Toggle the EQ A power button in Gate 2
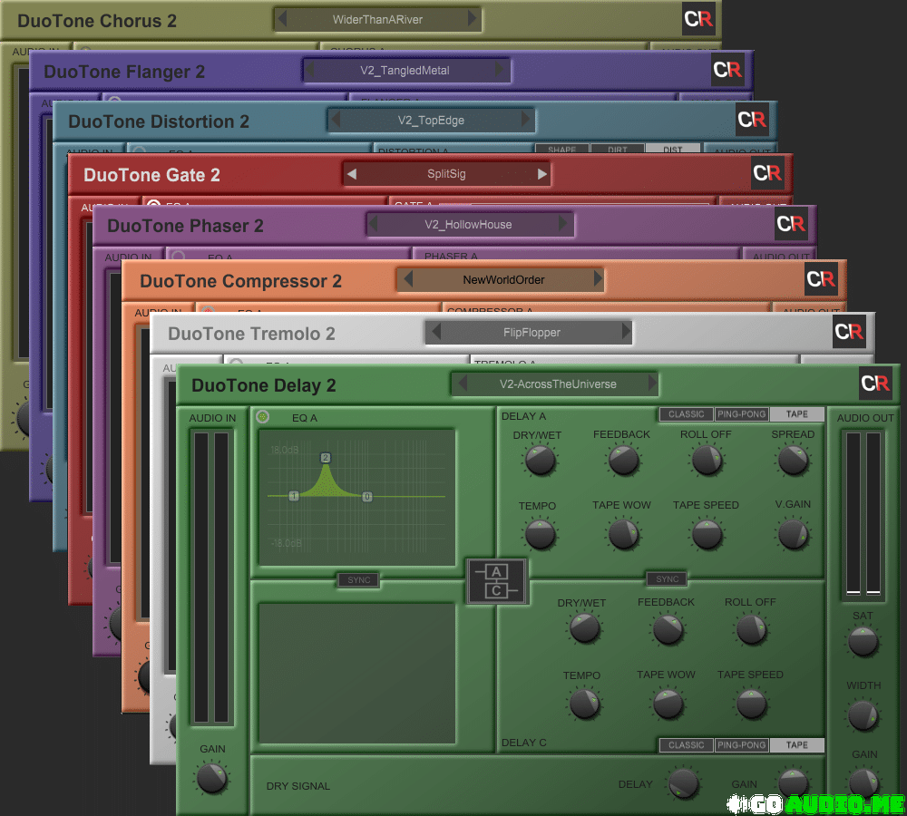 pos(153,204)
